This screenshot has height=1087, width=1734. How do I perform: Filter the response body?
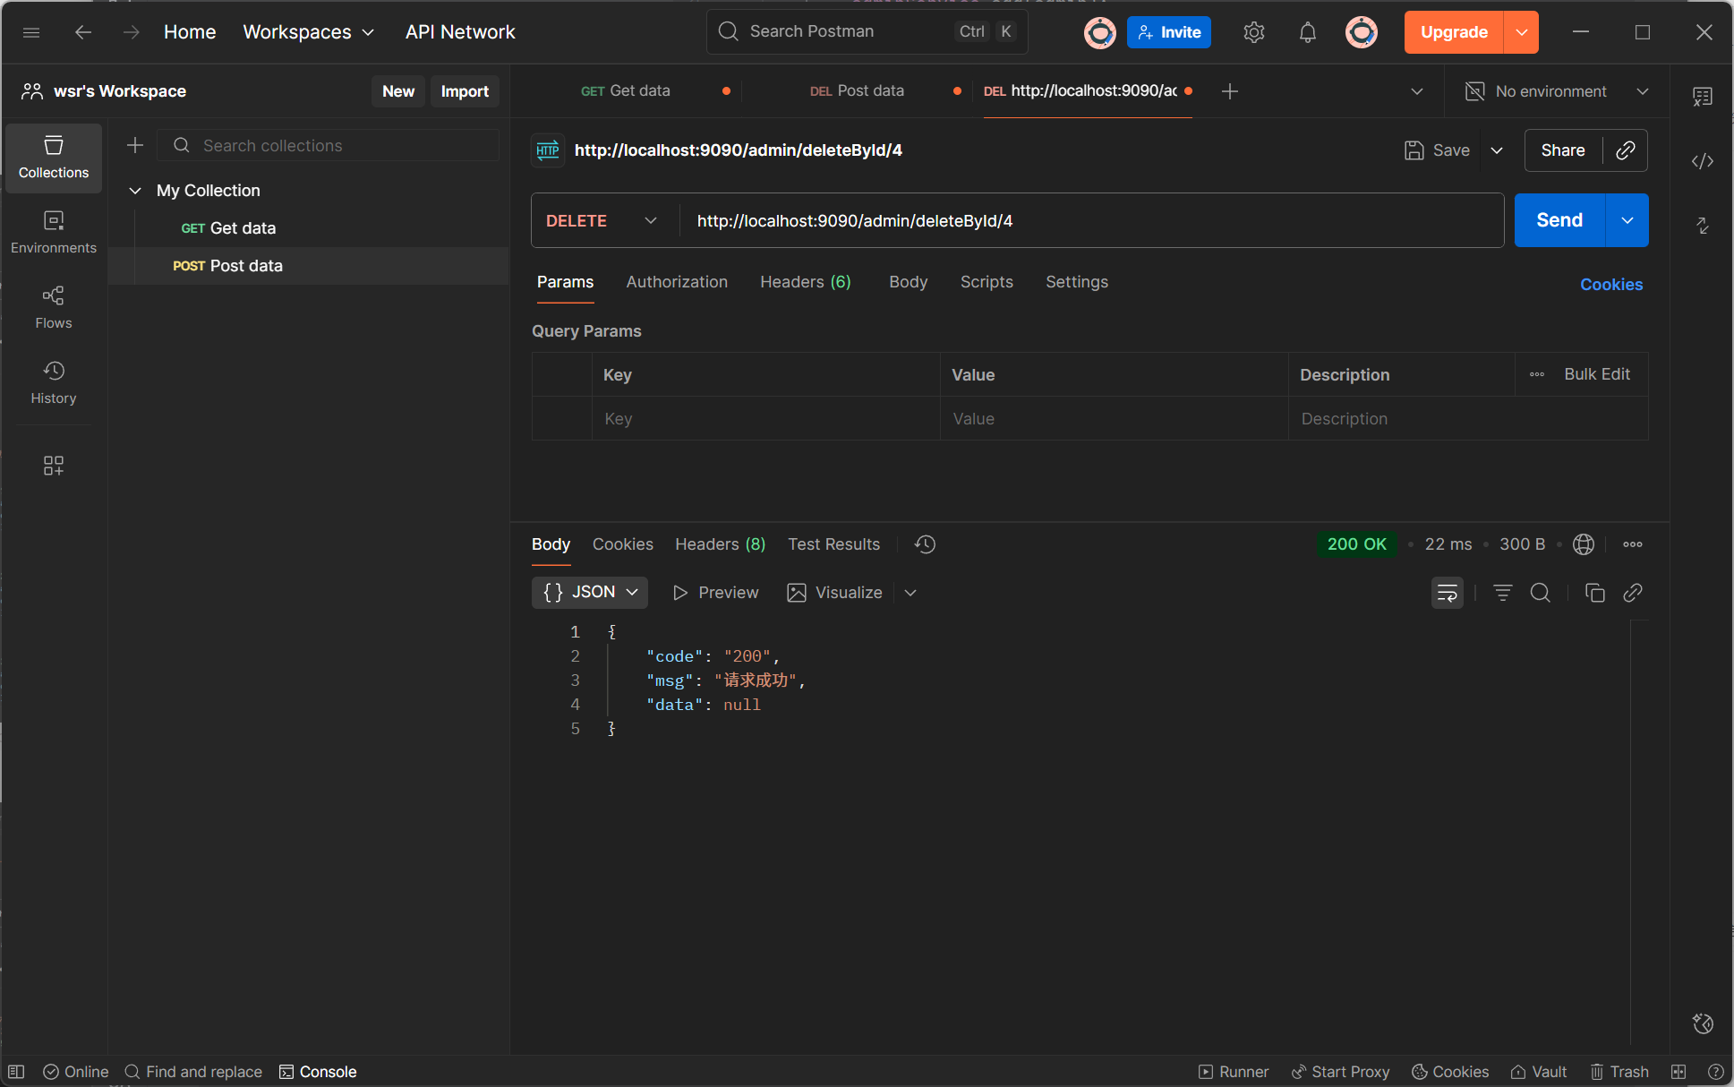click(1503, 593)
